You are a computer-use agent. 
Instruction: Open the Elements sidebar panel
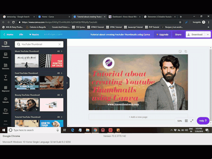point(5,66)
